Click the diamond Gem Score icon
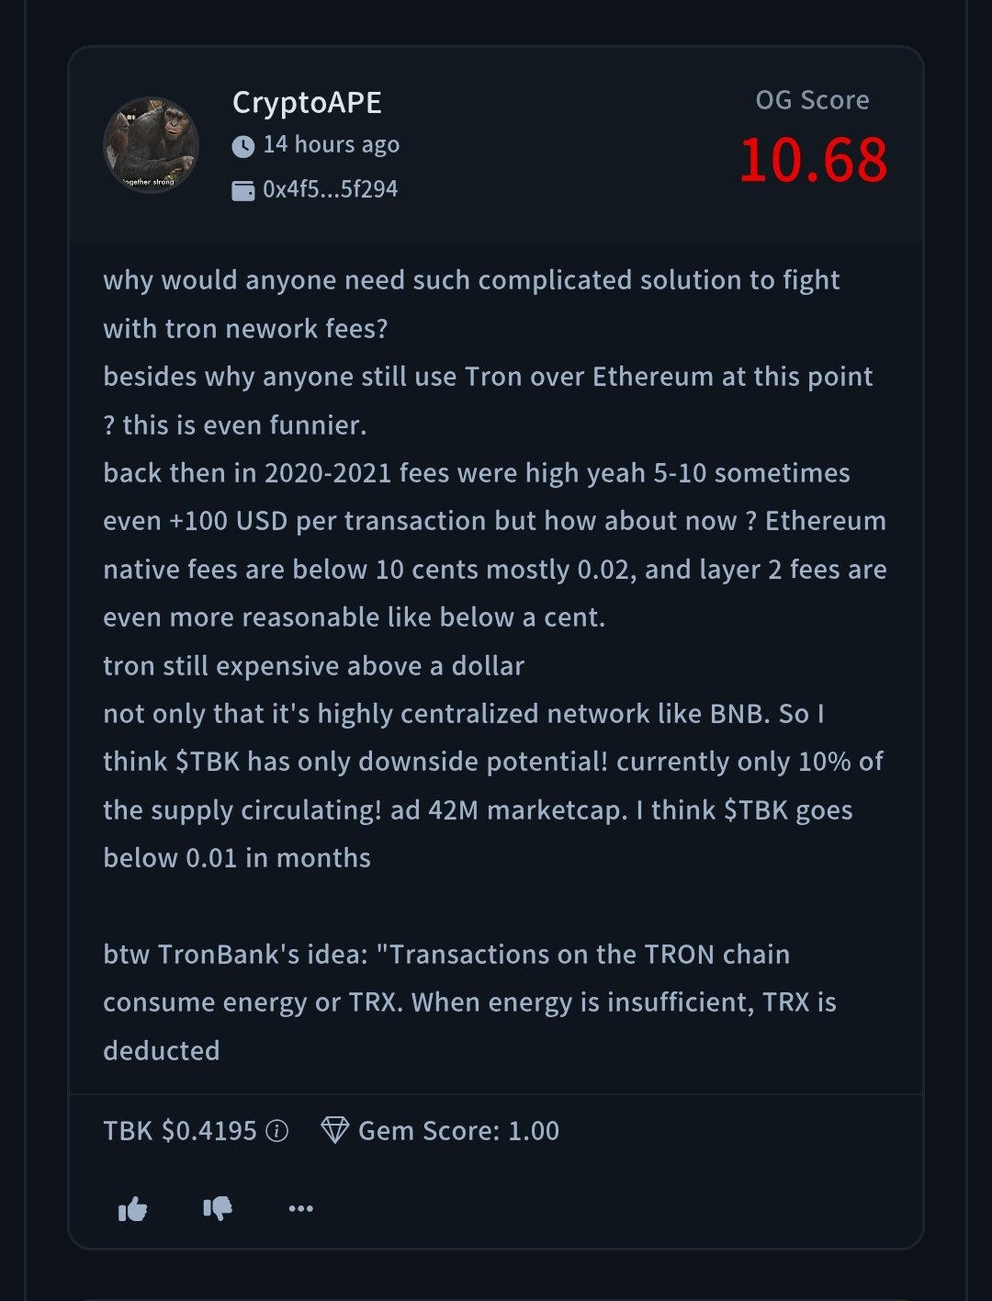The height and width of the screenshot is (1301, 992). click(334, 1130)
